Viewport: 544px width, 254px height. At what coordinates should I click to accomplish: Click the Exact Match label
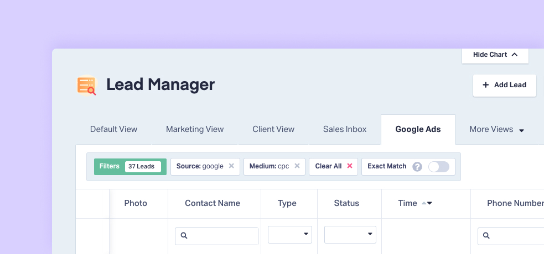[x=387, y=166]
